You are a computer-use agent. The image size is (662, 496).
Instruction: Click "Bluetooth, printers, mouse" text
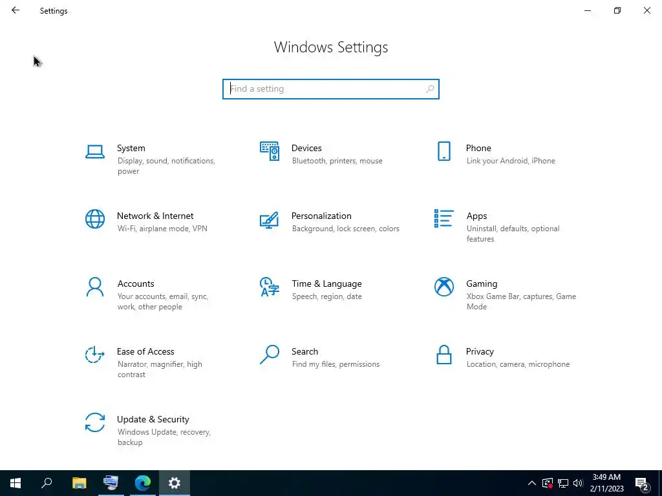337,161
